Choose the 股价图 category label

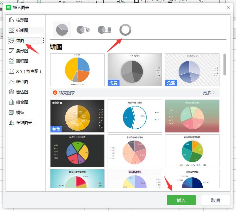pyautogui.click(x=22, y=81)
